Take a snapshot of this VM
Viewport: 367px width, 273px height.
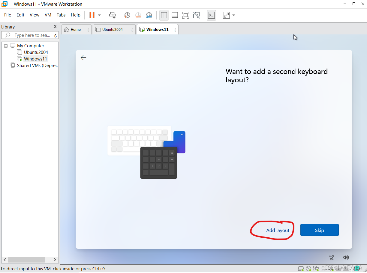[x=127, y=15]
